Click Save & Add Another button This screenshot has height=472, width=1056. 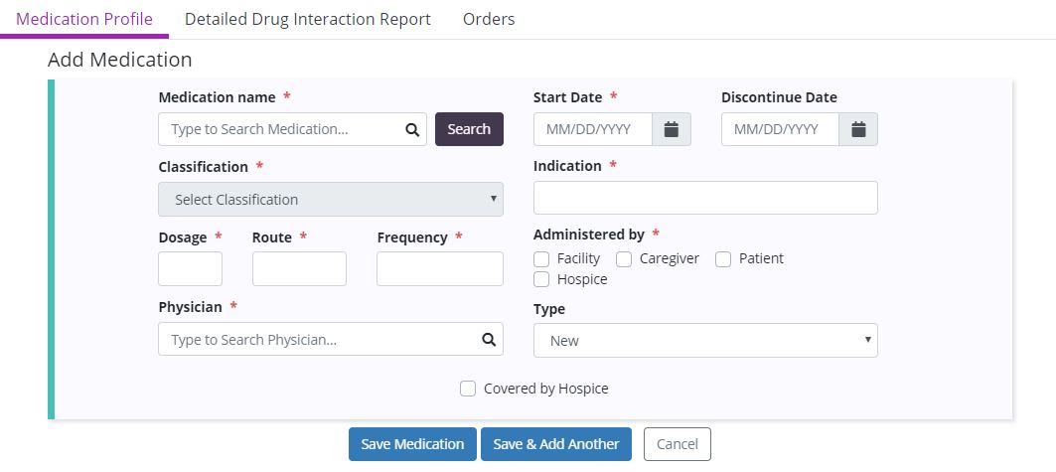[x=555, y=444]
